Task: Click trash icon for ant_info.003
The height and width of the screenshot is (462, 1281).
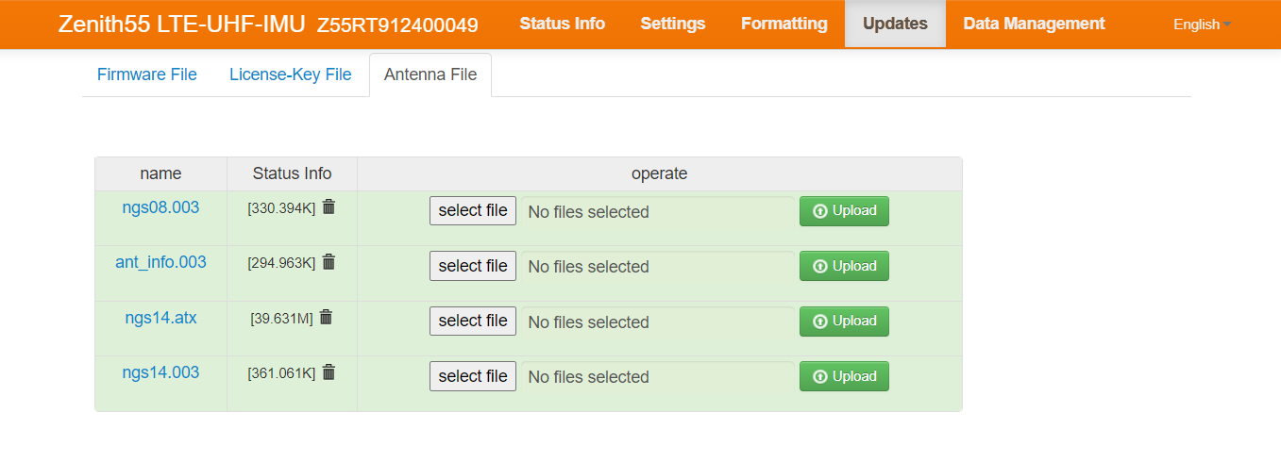Action: point(329,262)
